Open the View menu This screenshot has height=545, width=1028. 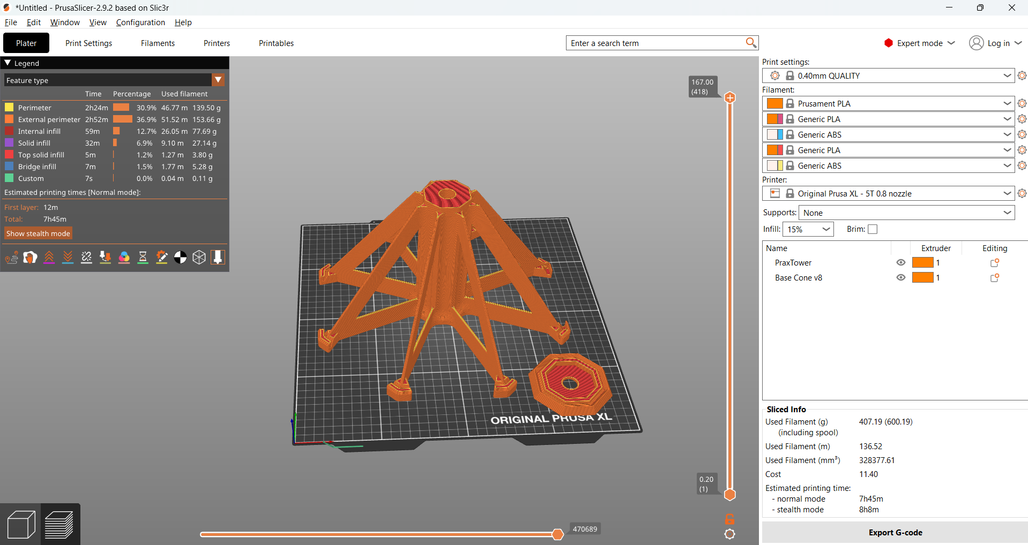(98, 22)
